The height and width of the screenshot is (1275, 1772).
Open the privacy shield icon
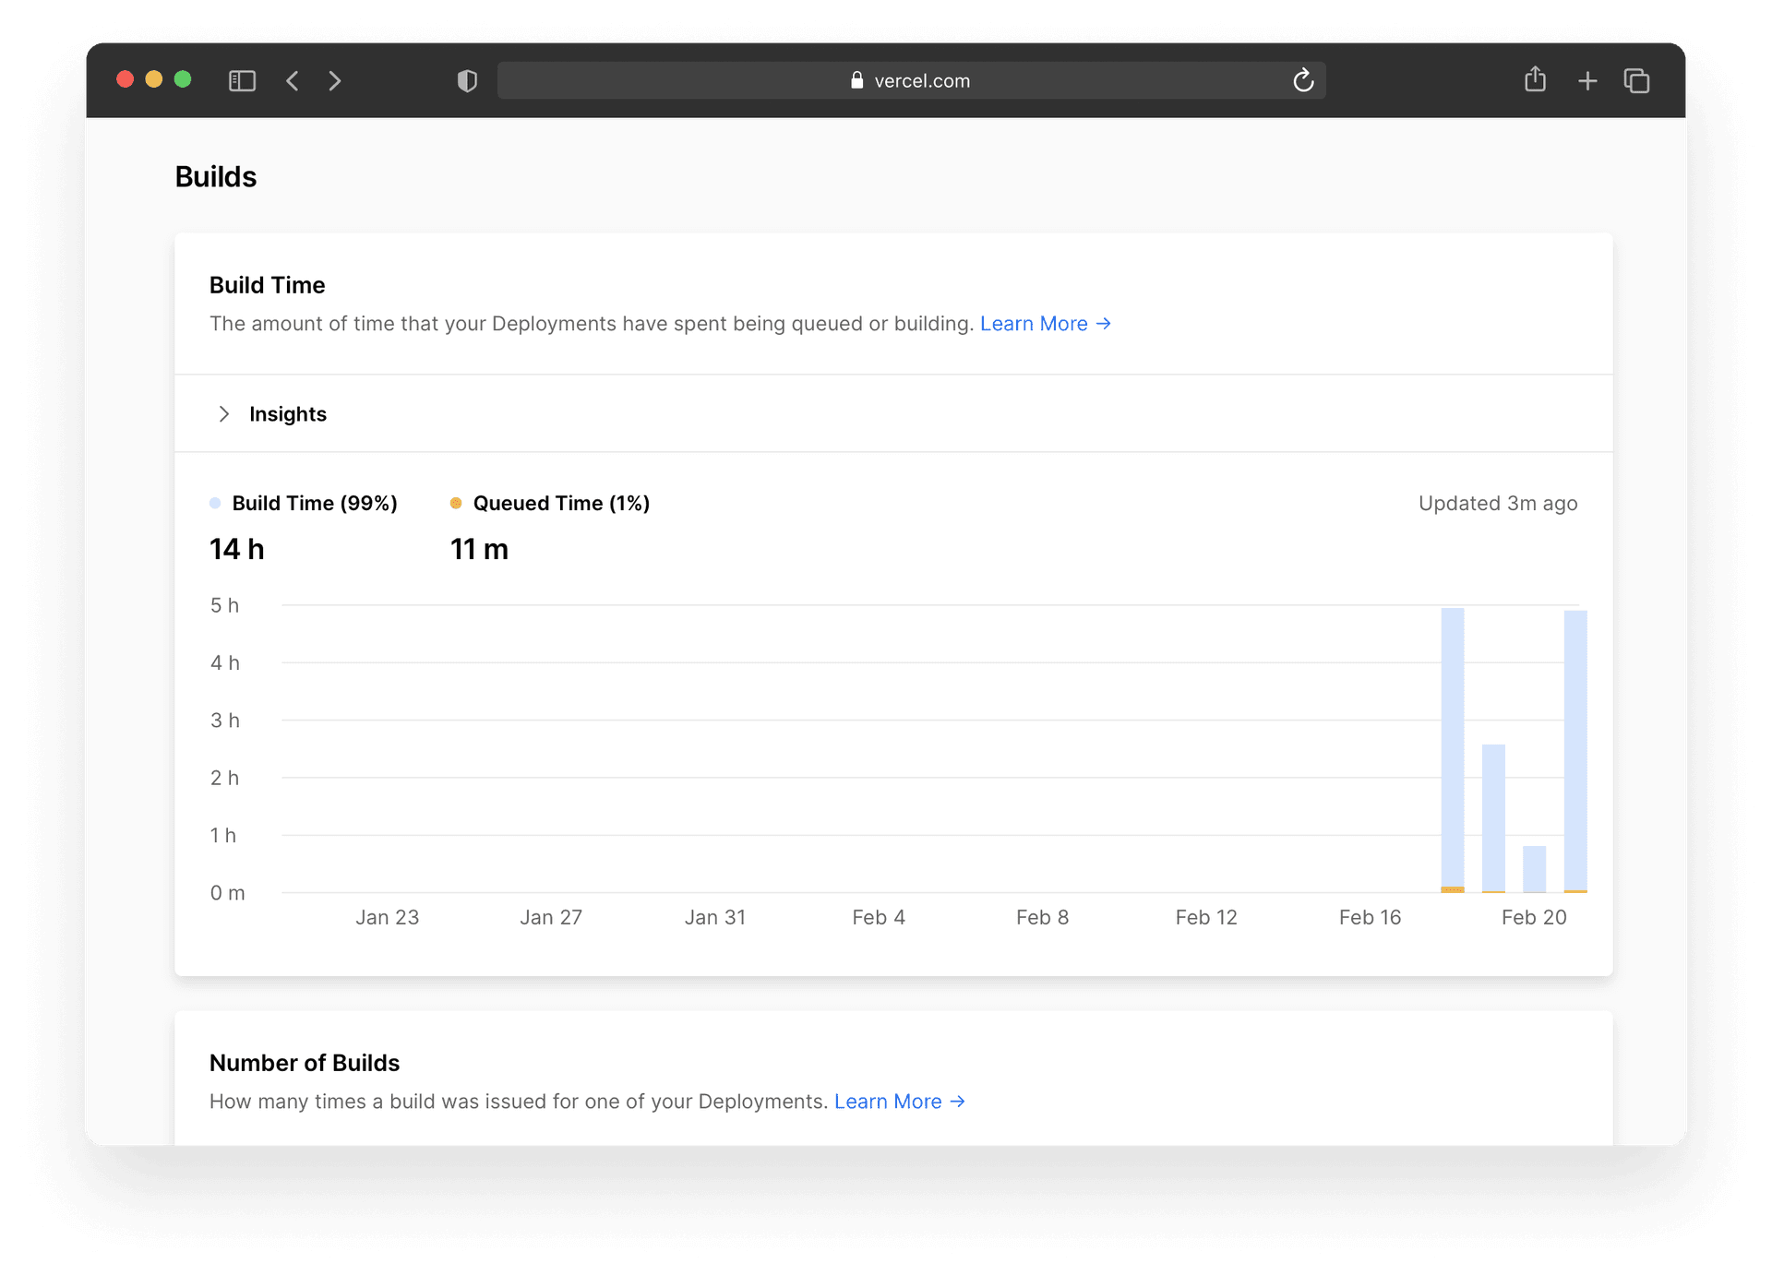tap(467, 81)
